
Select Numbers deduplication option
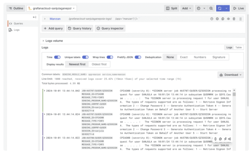click(200, 57)
